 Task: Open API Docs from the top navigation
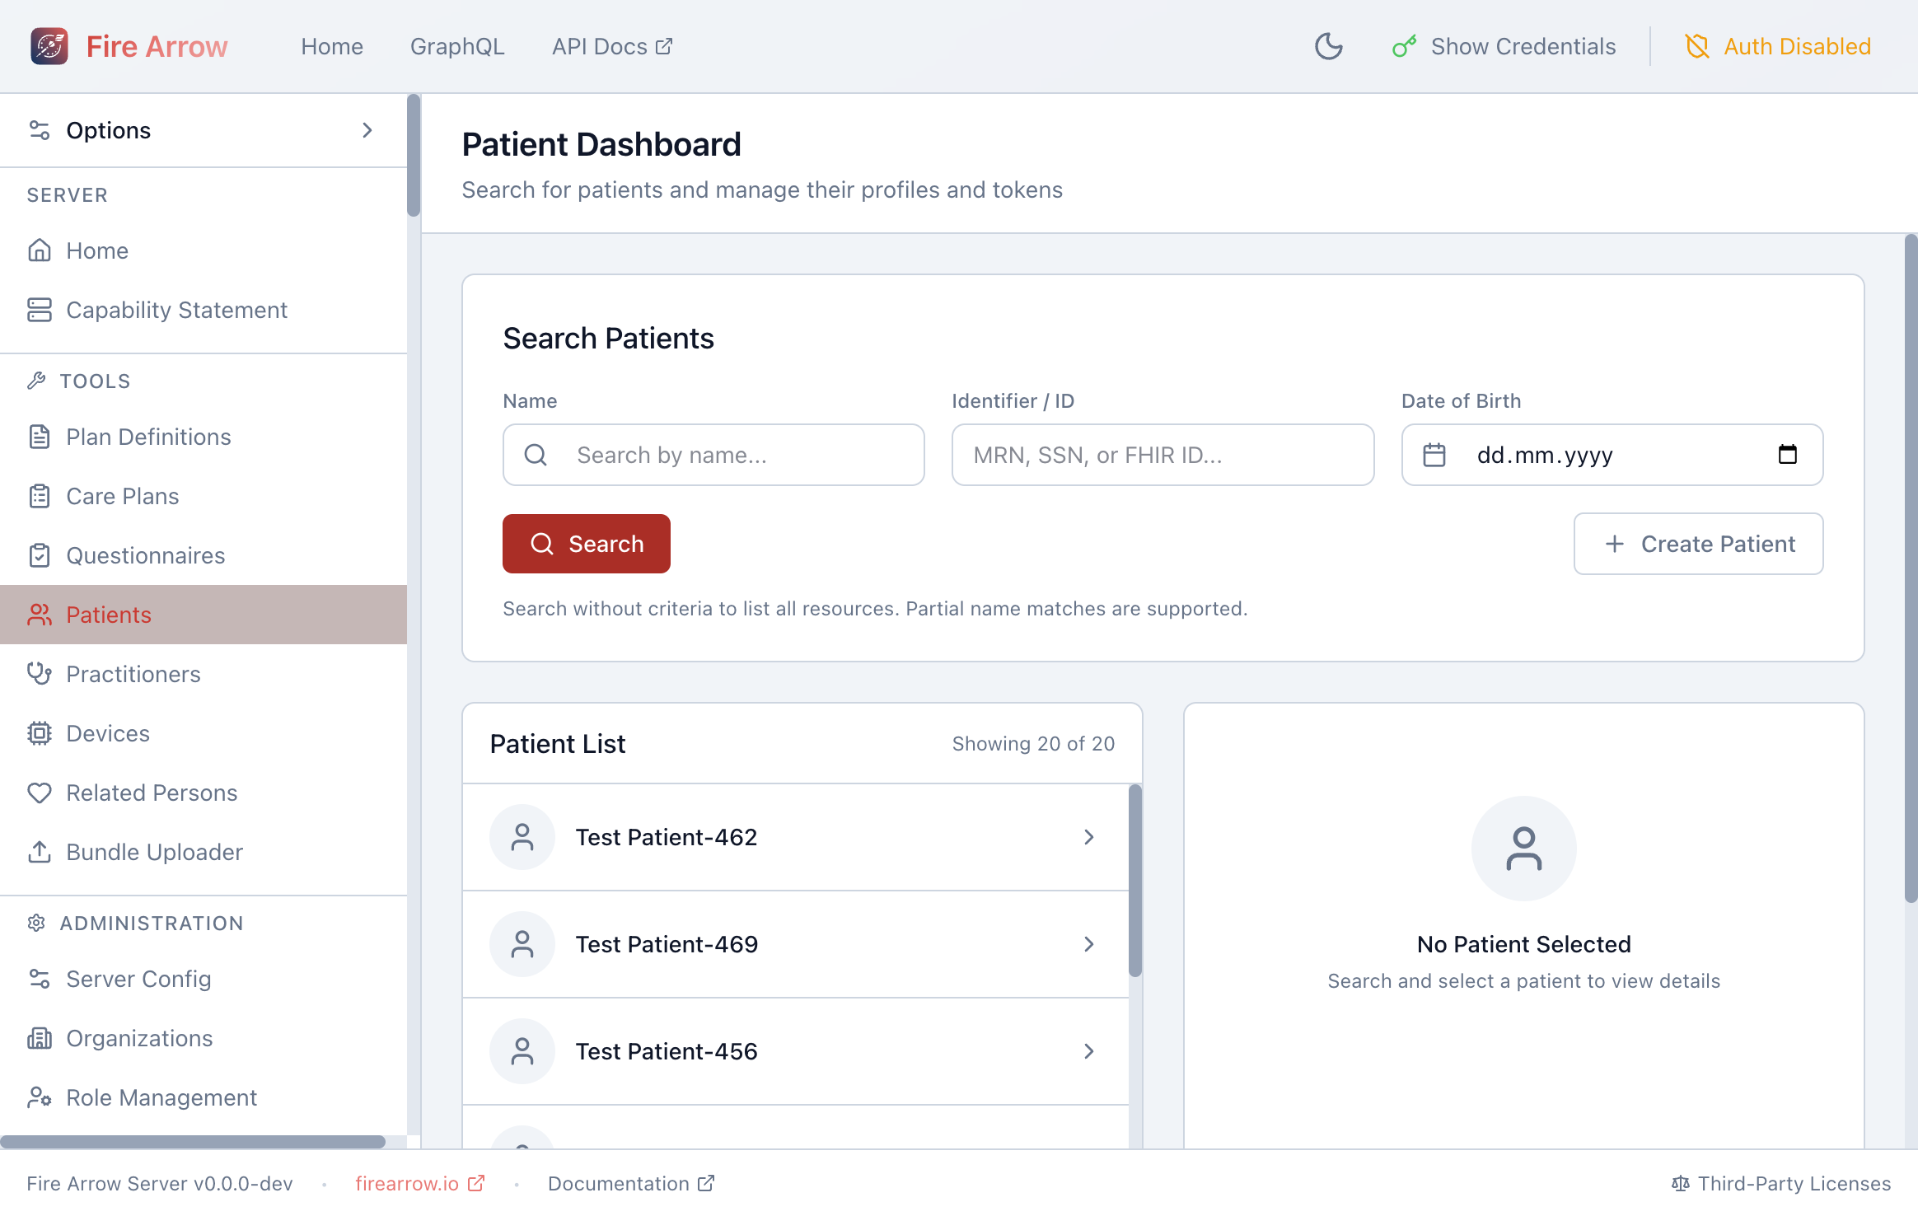(x=611, y=46)
